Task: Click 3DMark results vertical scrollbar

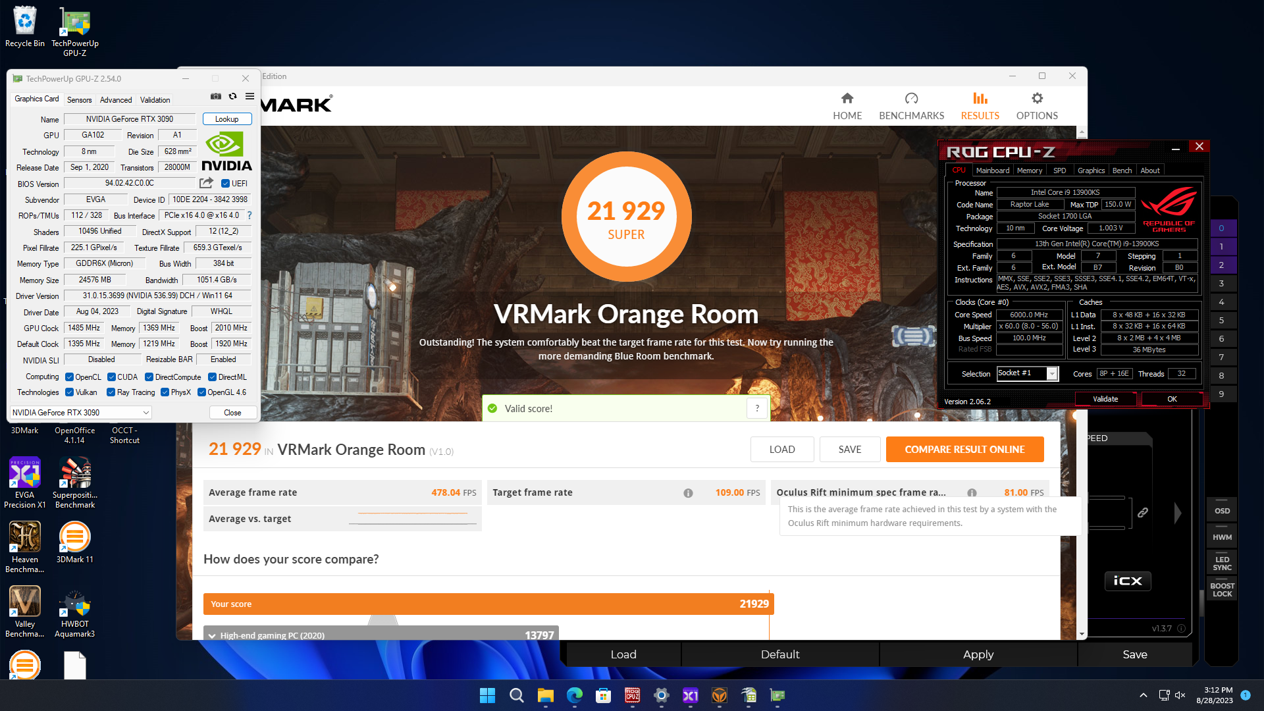Action: [1081, 382]
